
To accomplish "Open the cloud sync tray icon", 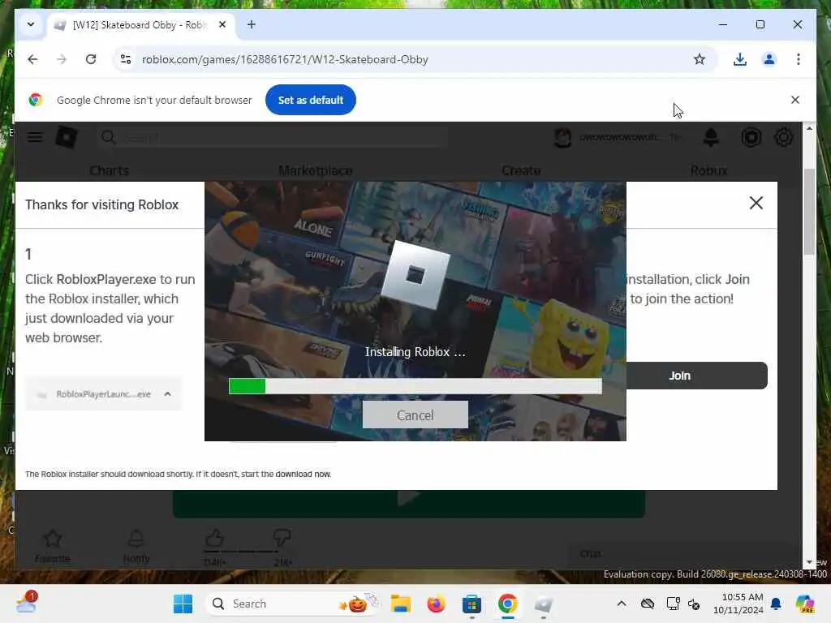I will tap(648, 604).
